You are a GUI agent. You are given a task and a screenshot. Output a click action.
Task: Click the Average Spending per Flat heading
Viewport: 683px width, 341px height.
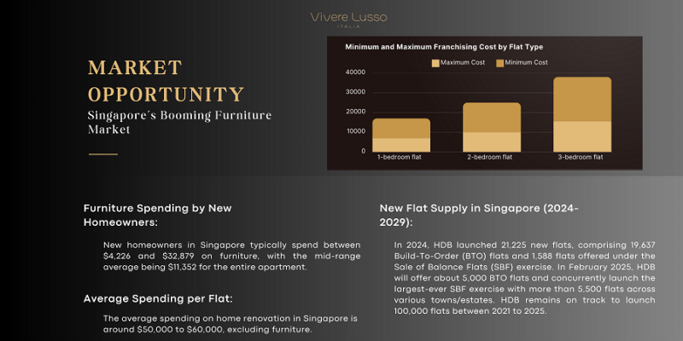[158, 298]
